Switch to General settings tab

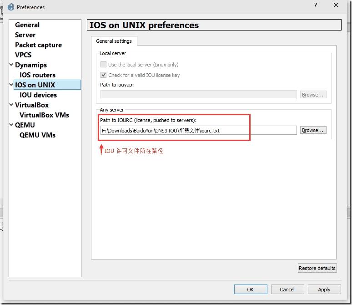click(114, 41)
